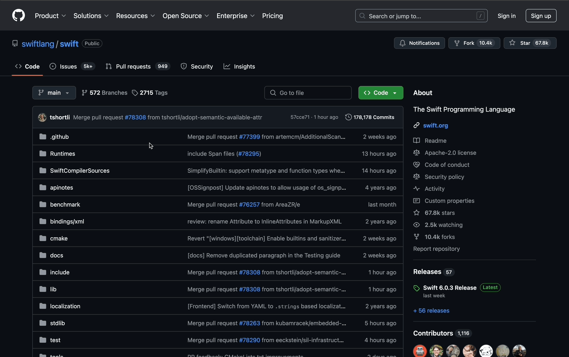
Task: Click the book icon next to Readme
Action: 417,140
